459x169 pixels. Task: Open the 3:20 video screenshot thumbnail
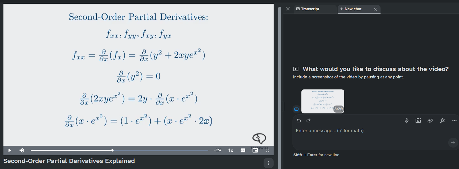(322, 101)
